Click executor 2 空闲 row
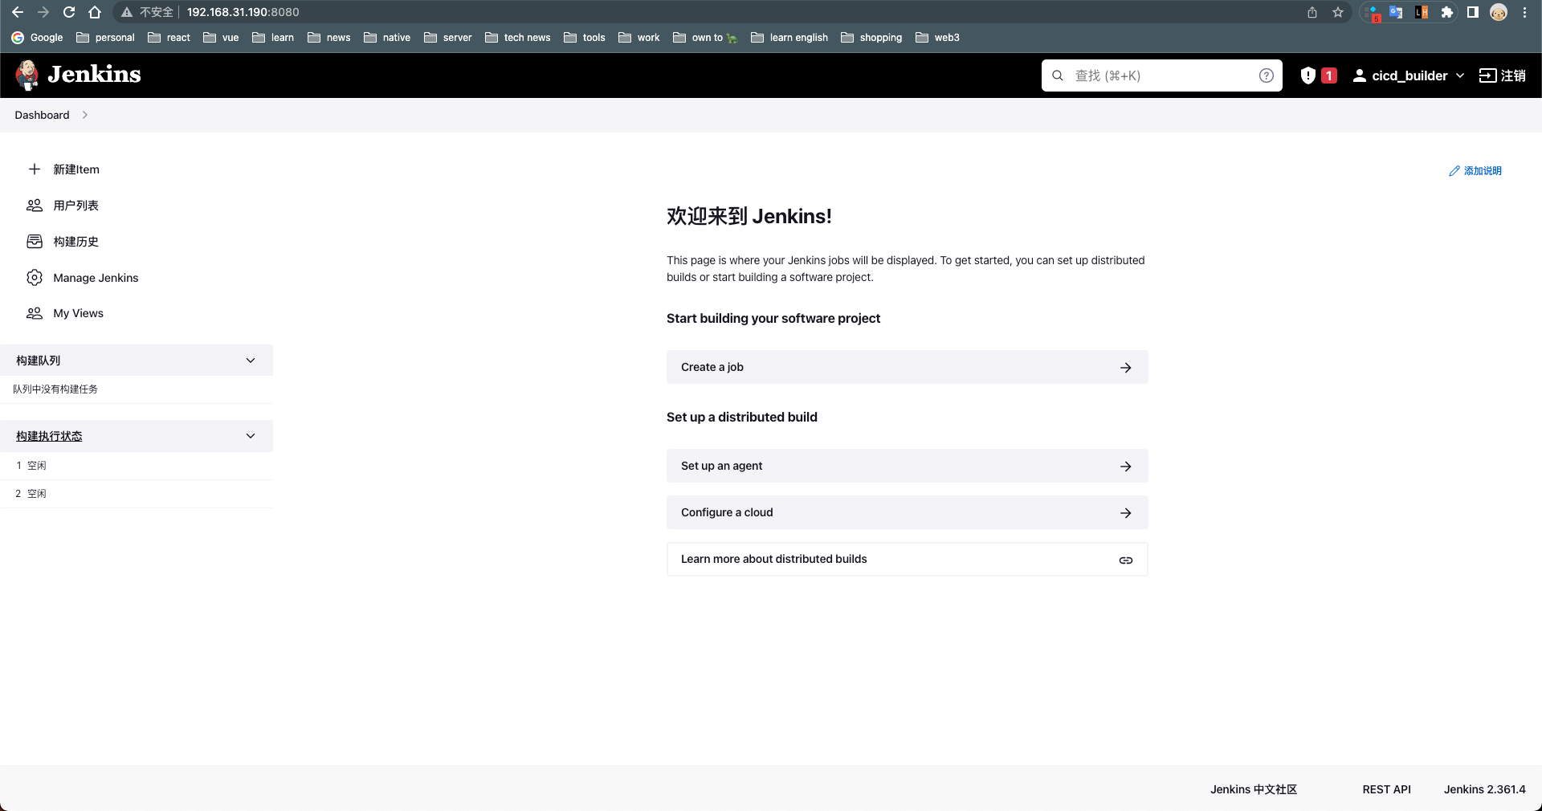The image size is (1542, 811). [x=137, y=494]
